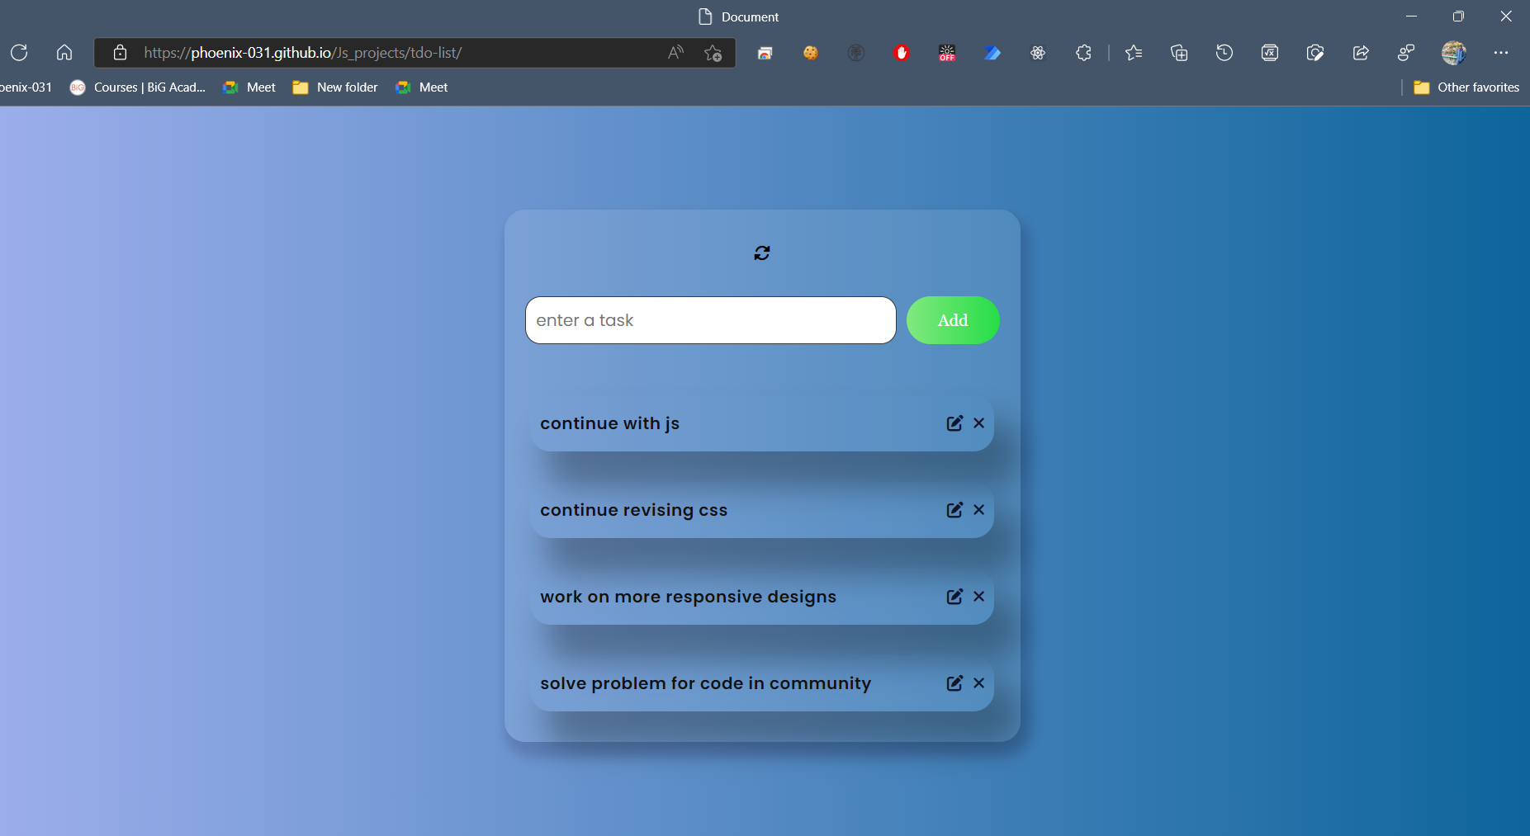The image size is (1530, 836).
Task: Click the site security lock icon
Action: [x=121, y=52]
